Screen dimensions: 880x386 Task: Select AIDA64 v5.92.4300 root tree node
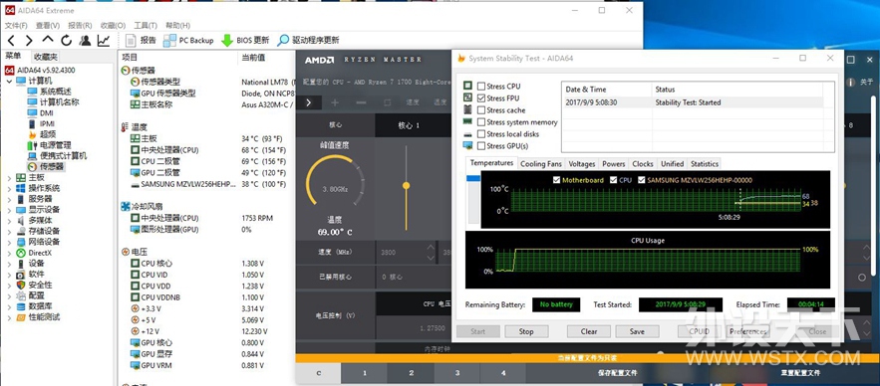coord(46,70)
